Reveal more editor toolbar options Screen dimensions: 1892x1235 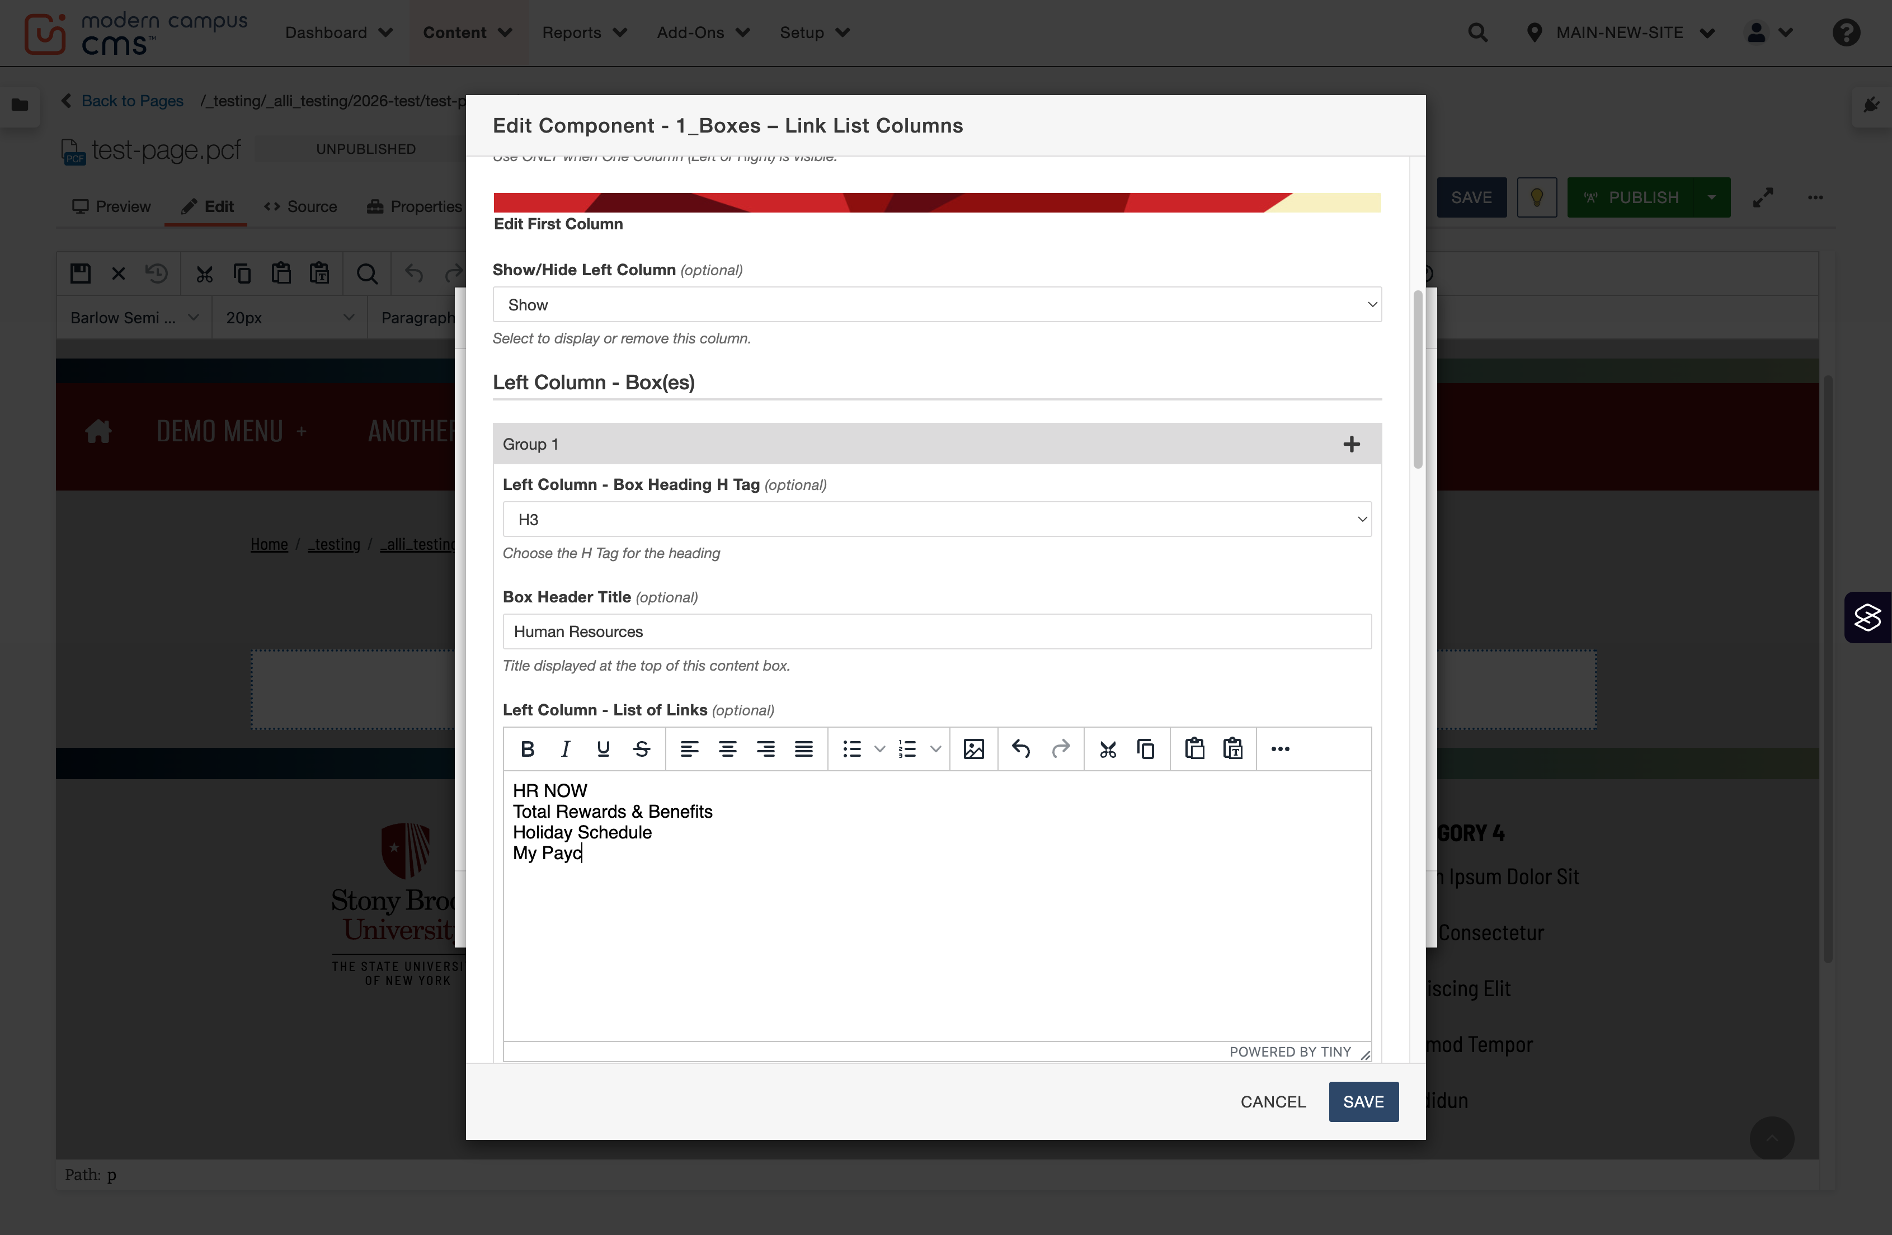point(1281,748)
